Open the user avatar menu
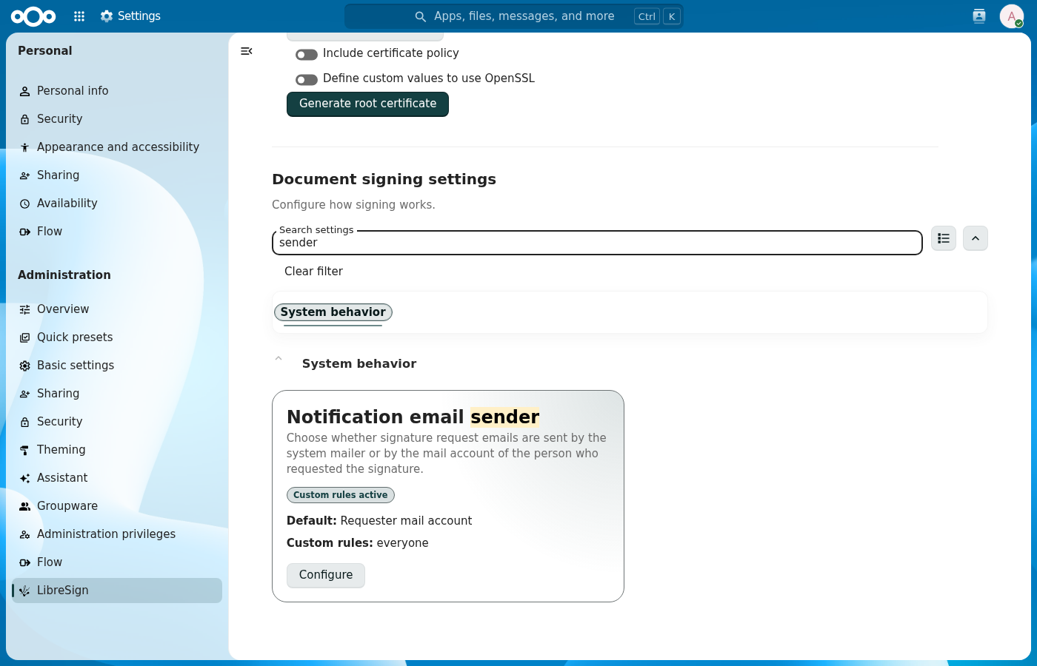1037x666 pixels. pos(1012,16)
